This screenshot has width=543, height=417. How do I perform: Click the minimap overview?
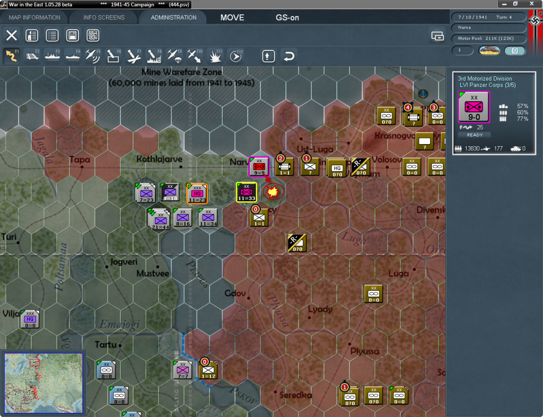[43, 383]
